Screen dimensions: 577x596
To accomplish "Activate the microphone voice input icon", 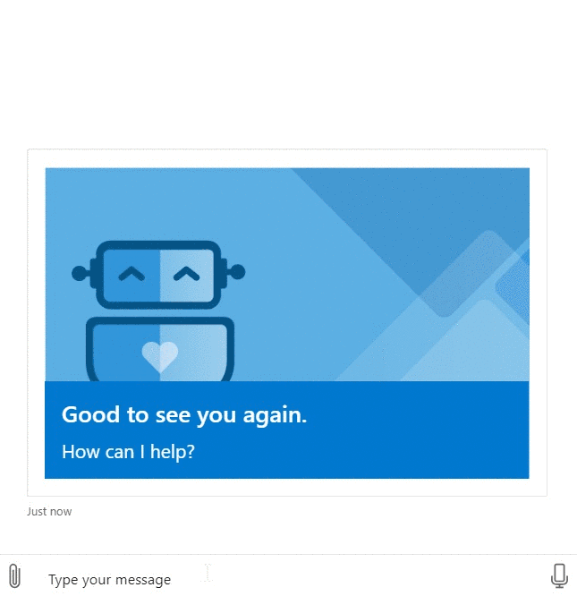I will [x=559, y=575].
